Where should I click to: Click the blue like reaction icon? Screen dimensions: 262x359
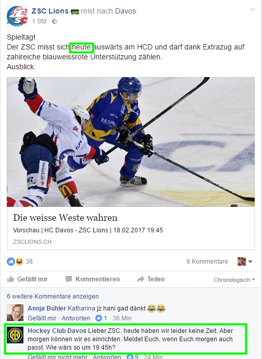11,261
